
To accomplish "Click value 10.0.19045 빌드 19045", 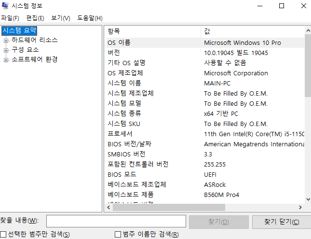I will (236, 53).
